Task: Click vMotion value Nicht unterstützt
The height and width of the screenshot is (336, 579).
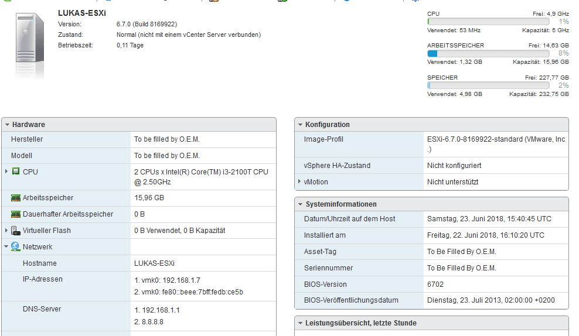Action: pyautogui.click(x=453, y=181)
